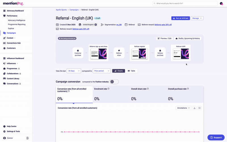Open the Referrer gets 20% off link

163,25
